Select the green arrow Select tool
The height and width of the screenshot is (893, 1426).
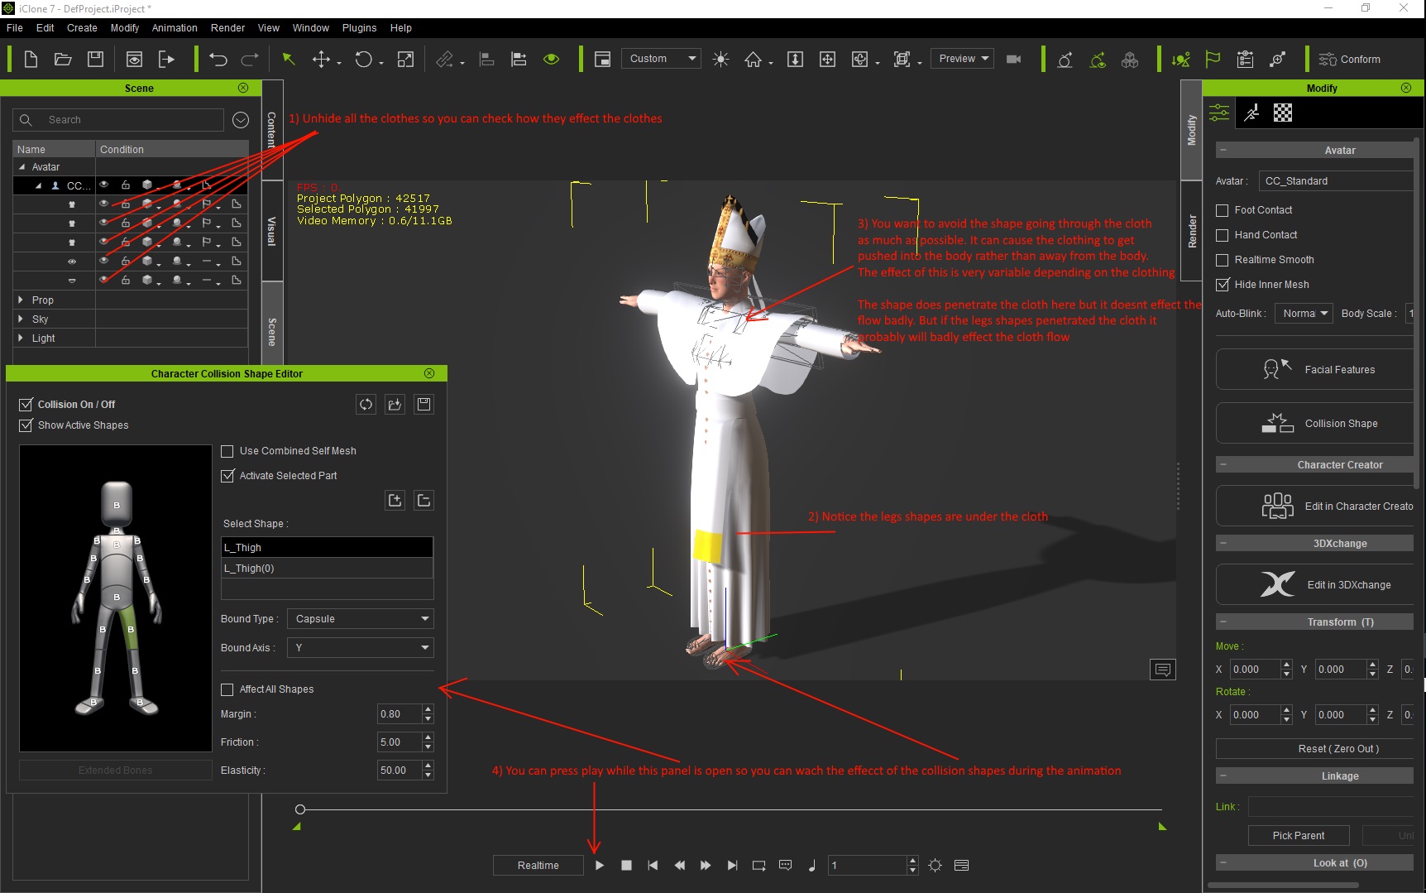[289, 59]
